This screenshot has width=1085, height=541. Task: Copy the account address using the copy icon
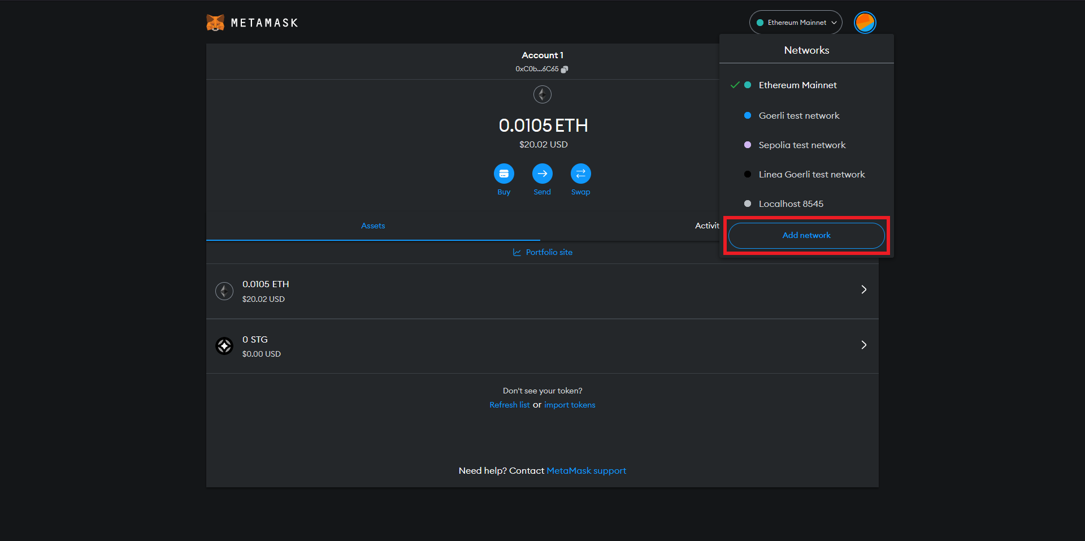(565, 69)
